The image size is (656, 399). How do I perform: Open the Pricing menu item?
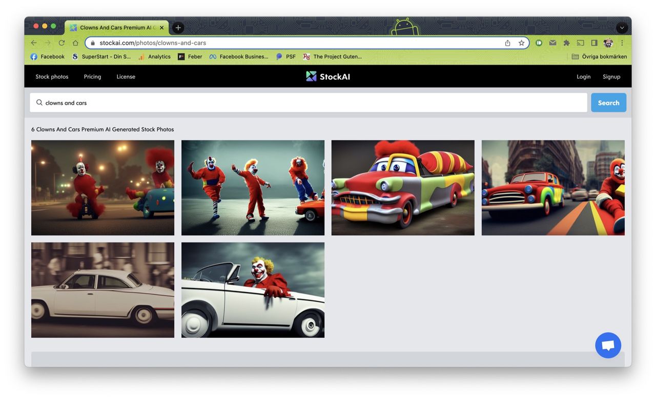coord(92,77)
